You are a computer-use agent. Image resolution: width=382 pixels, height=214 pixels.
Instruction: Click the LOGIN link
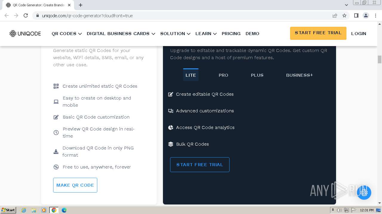coord(359,34)
